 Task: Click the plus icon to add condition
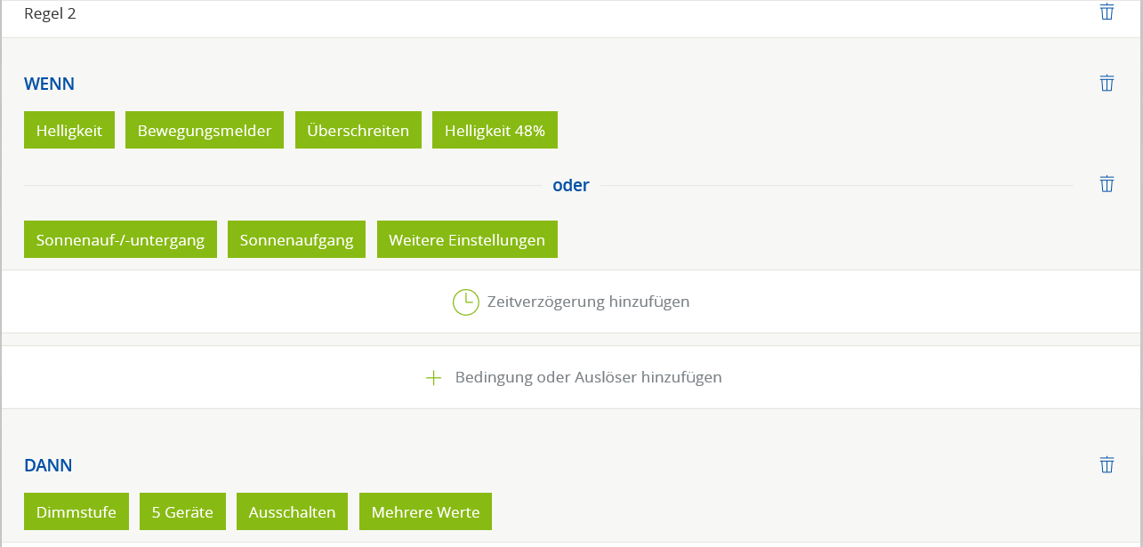coord(433,378)
